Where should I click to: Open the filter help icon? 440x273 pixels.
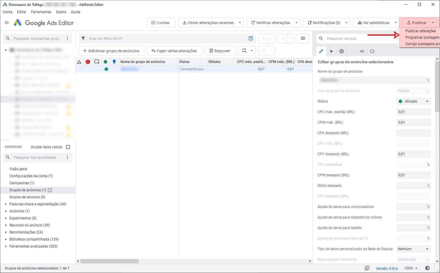(x=251, y=38)
